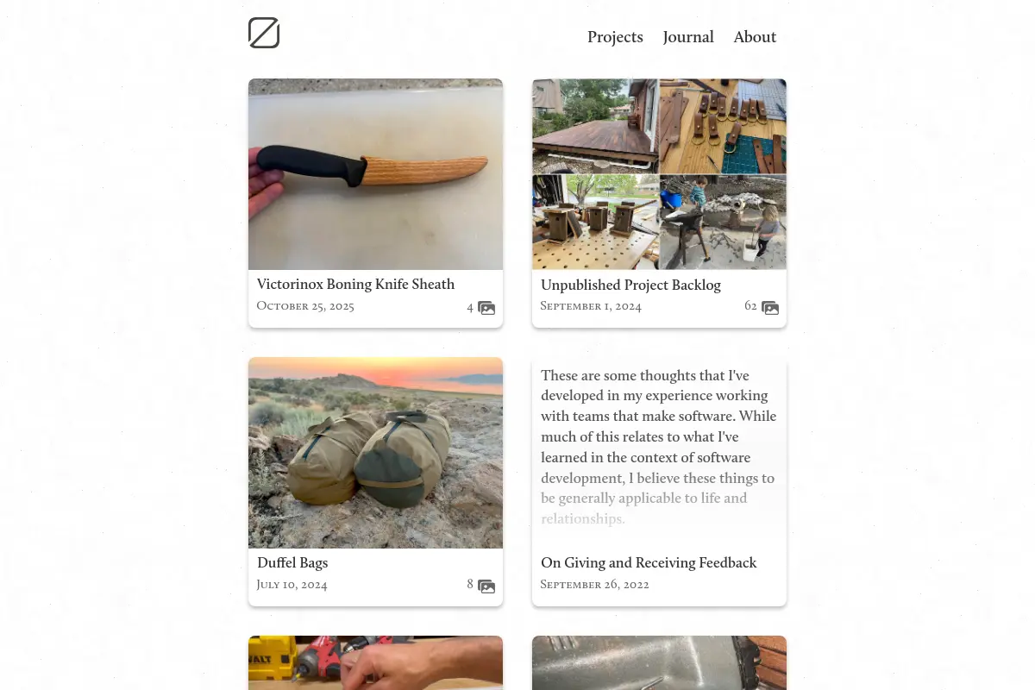The width and height of the screenshot is (1035, 690).
Task: Click the 62 image count on backlog card
Action: 750,306
